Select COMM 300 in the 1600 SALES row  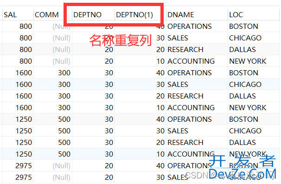(64, 85)
